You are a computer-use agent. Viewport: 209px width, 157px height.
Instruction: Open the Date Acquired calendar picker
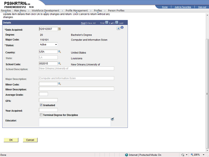(59, 29)
